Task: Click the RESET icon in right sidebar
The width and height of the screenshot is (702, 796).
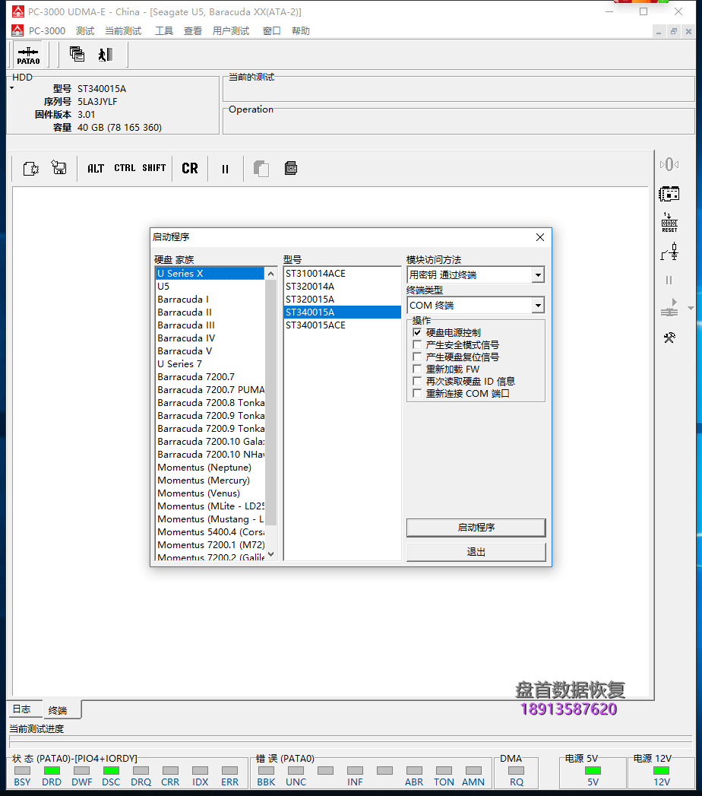Action: pos(669,223)
